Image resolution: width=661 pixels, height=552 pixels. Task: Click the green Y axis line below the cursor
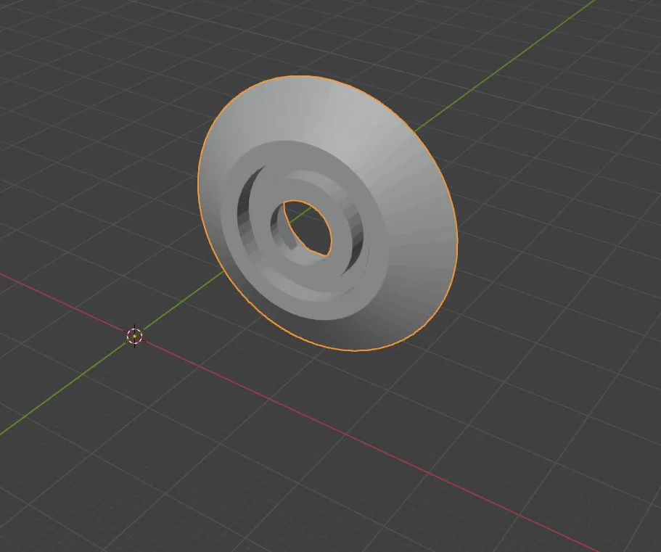pos(58,392)
